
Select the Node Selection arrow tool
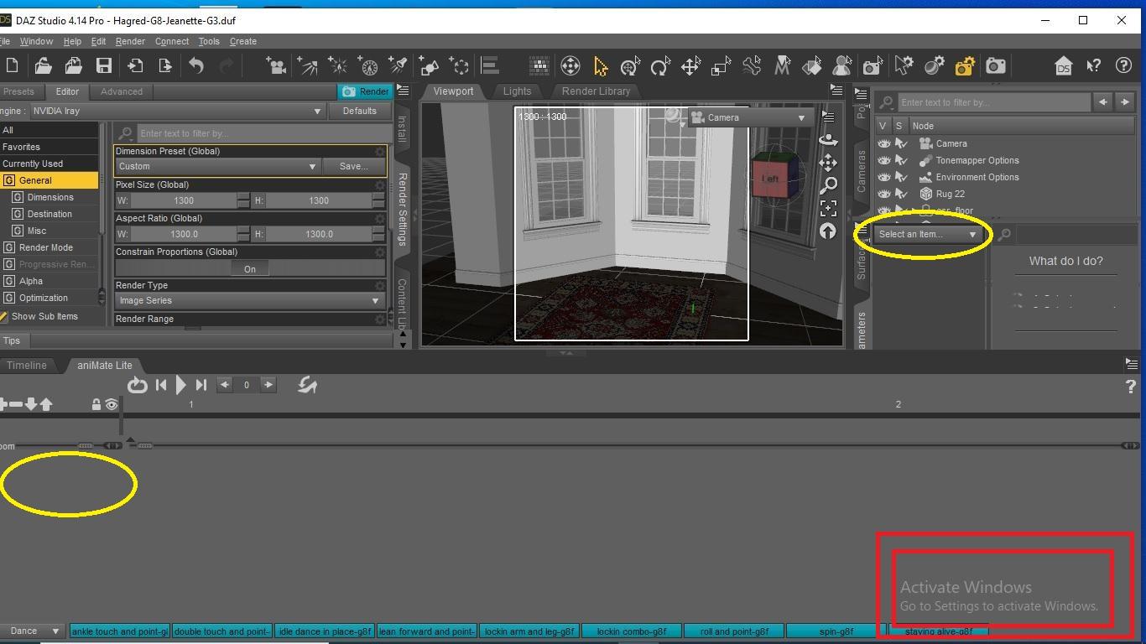[x=600, y=65]
